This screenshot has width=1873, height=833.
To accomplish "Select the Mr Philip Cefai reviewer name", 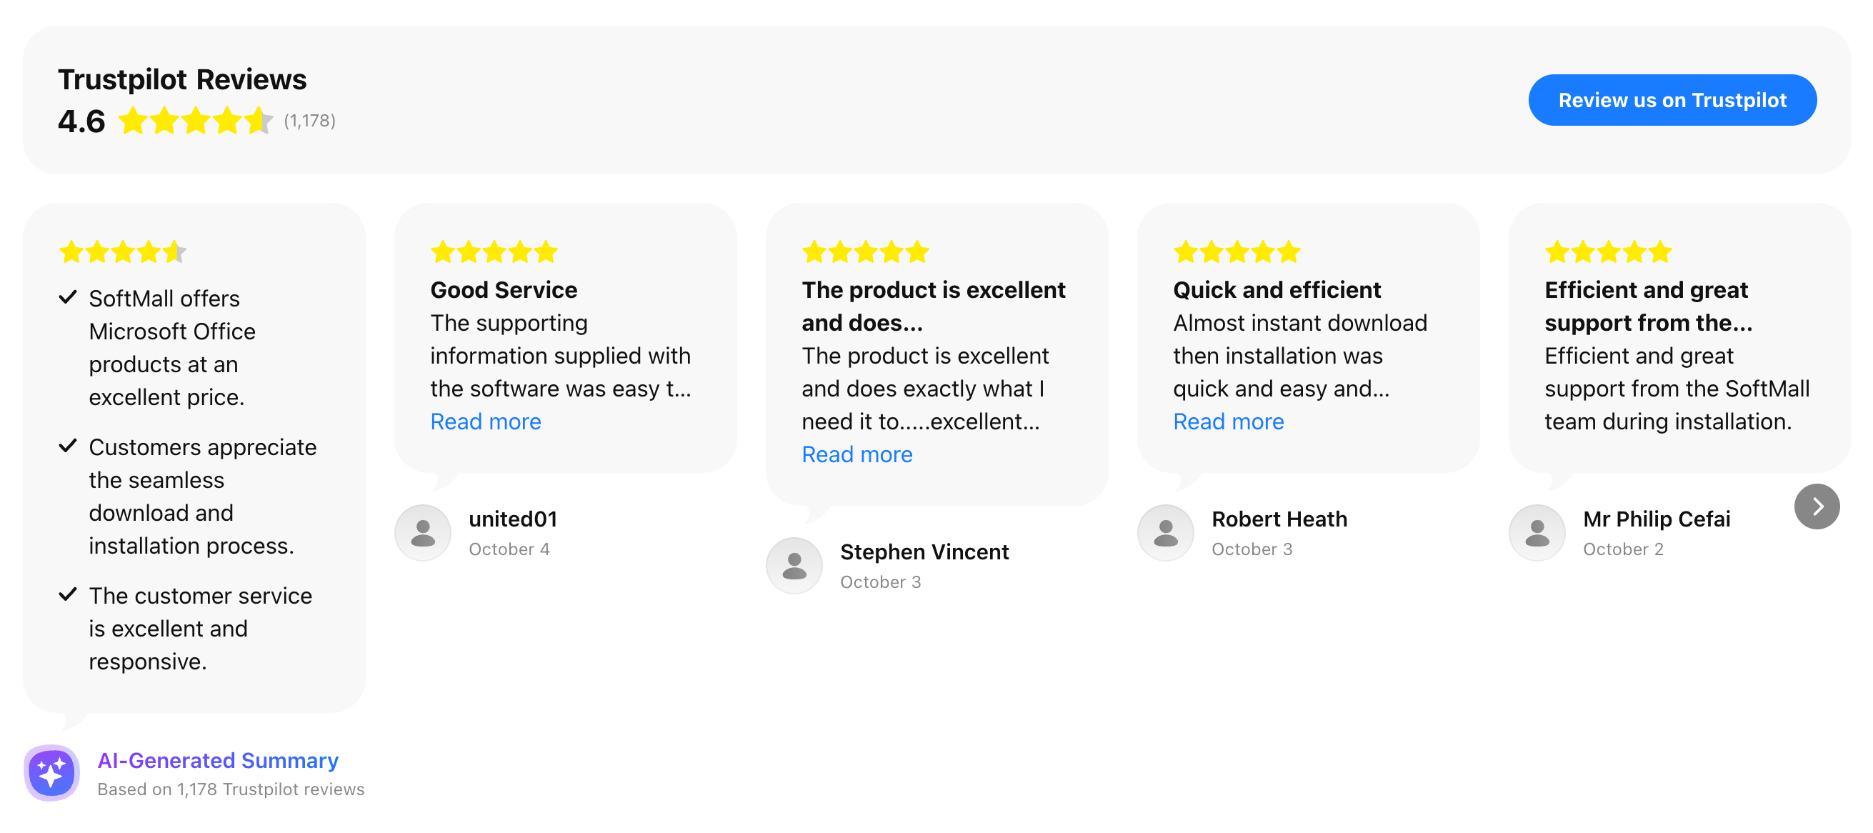I will [1656, 519].
